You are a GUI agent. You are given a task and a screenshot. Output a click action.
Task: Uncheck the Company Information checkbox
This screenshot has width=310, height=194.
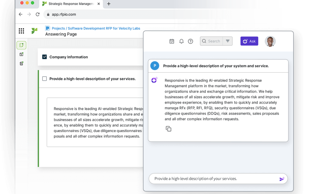click(x=44, y=57)
